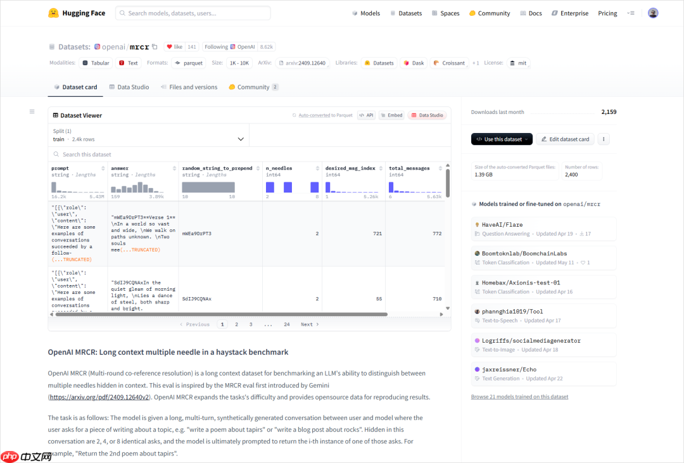Image resolution: width=684 pixels, height=463 pixels.
Task: Click the table vertical scrollbar
Action: [x=448, y=183]
